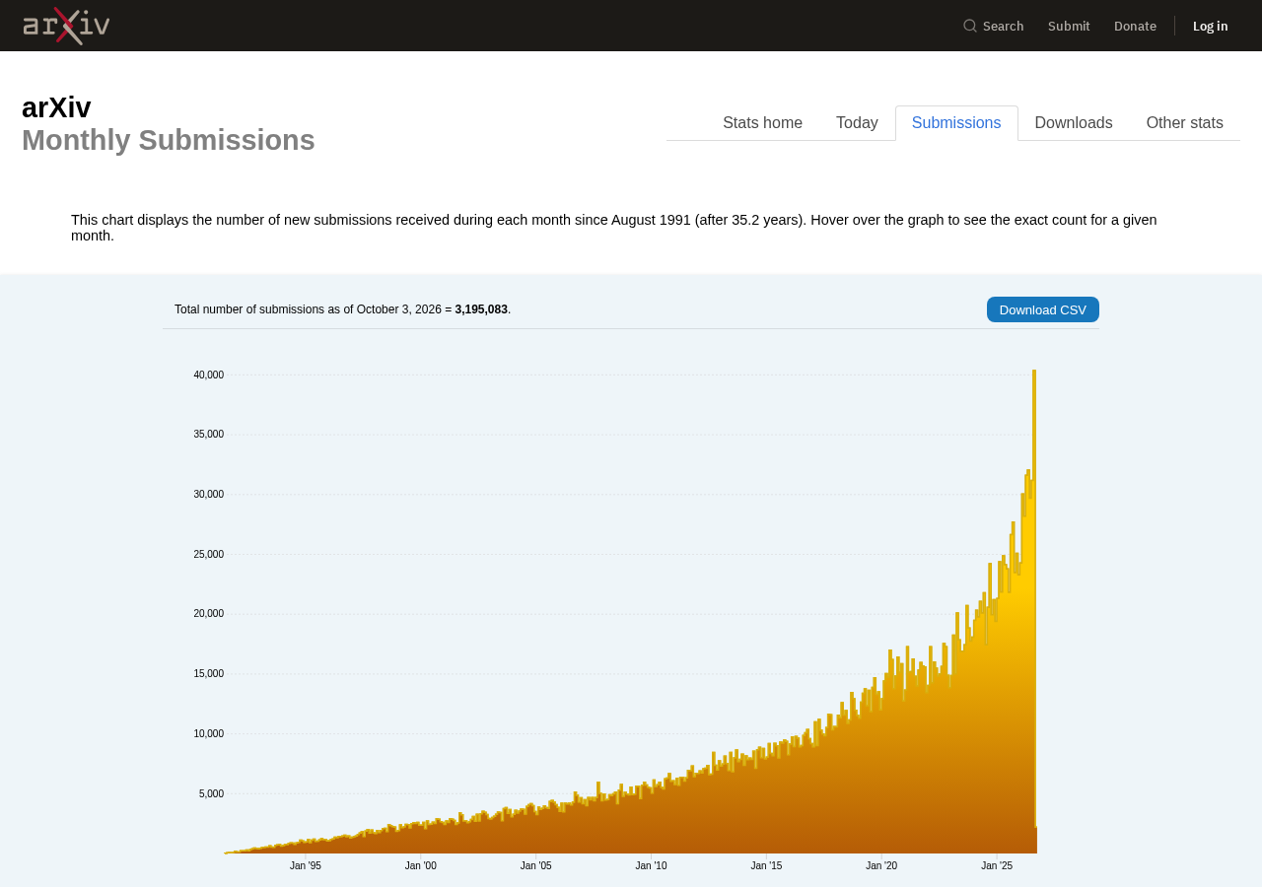Select the Submissions tab
Viewport: 1262px width, 887px height.
pyautogui.click(x=956, y=123)
